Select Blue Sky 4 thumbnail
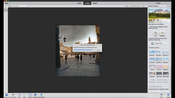Image resolution: width=175 pixels, height=98 pixels. tap(152, 59)
